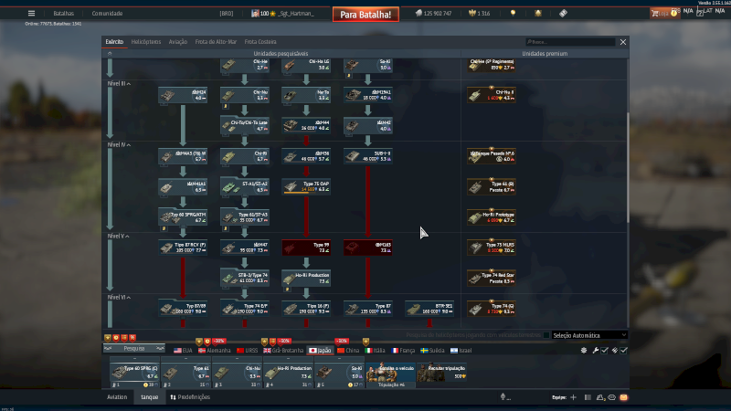Select the Chi-To/Chi-To Late group
The width and height of the screenshot is (731, 411).
click(244, 125)
